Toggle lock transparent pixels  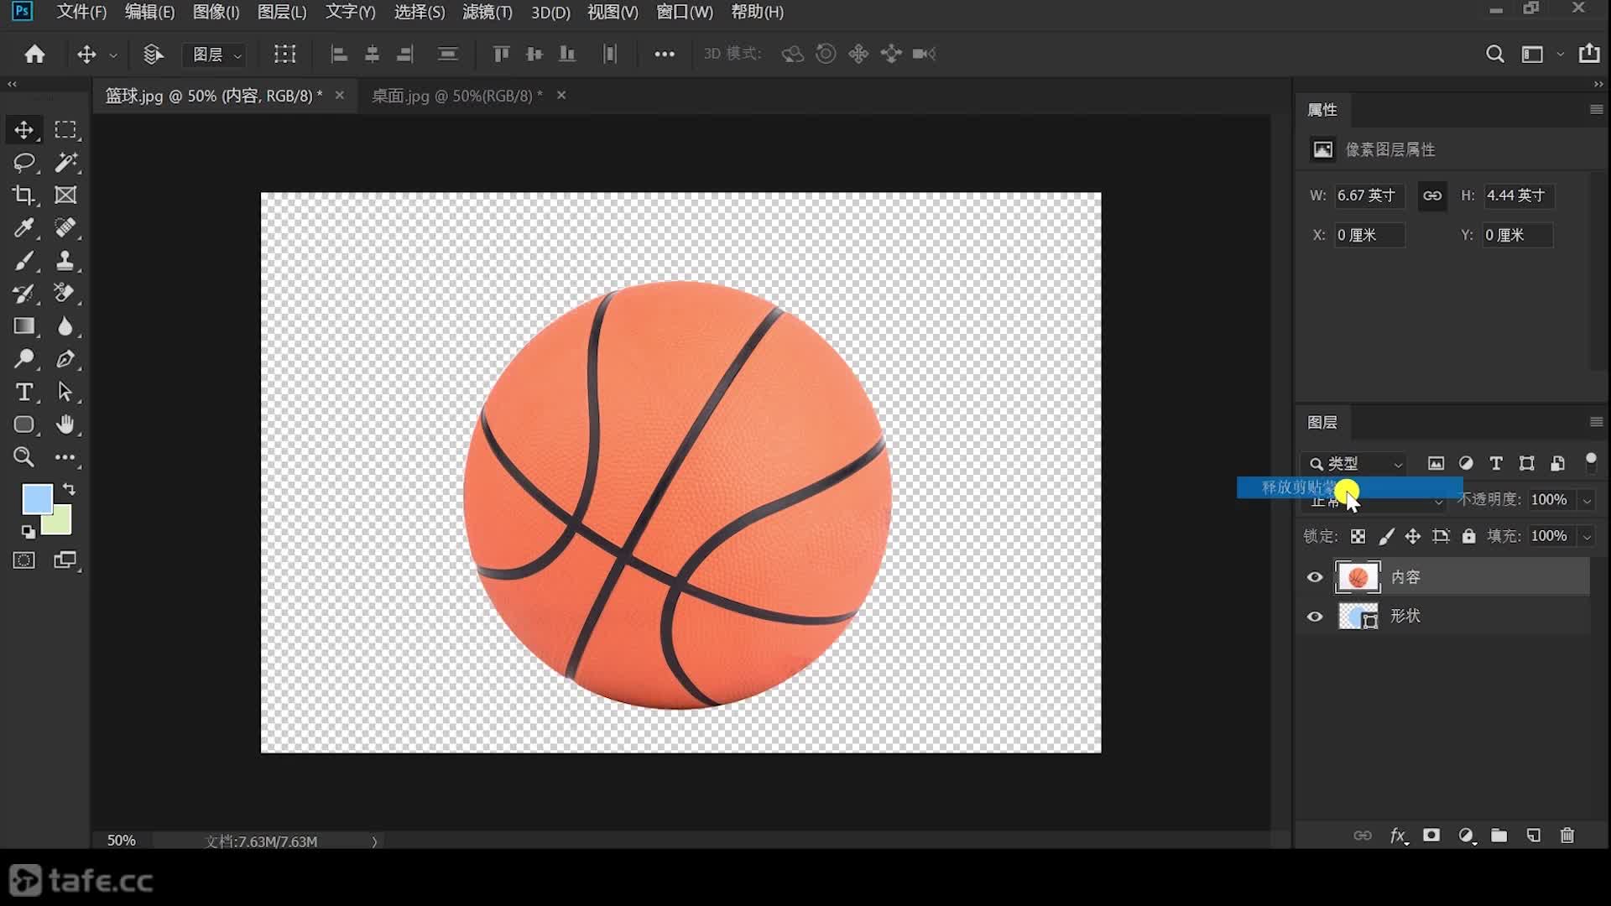1358,536
